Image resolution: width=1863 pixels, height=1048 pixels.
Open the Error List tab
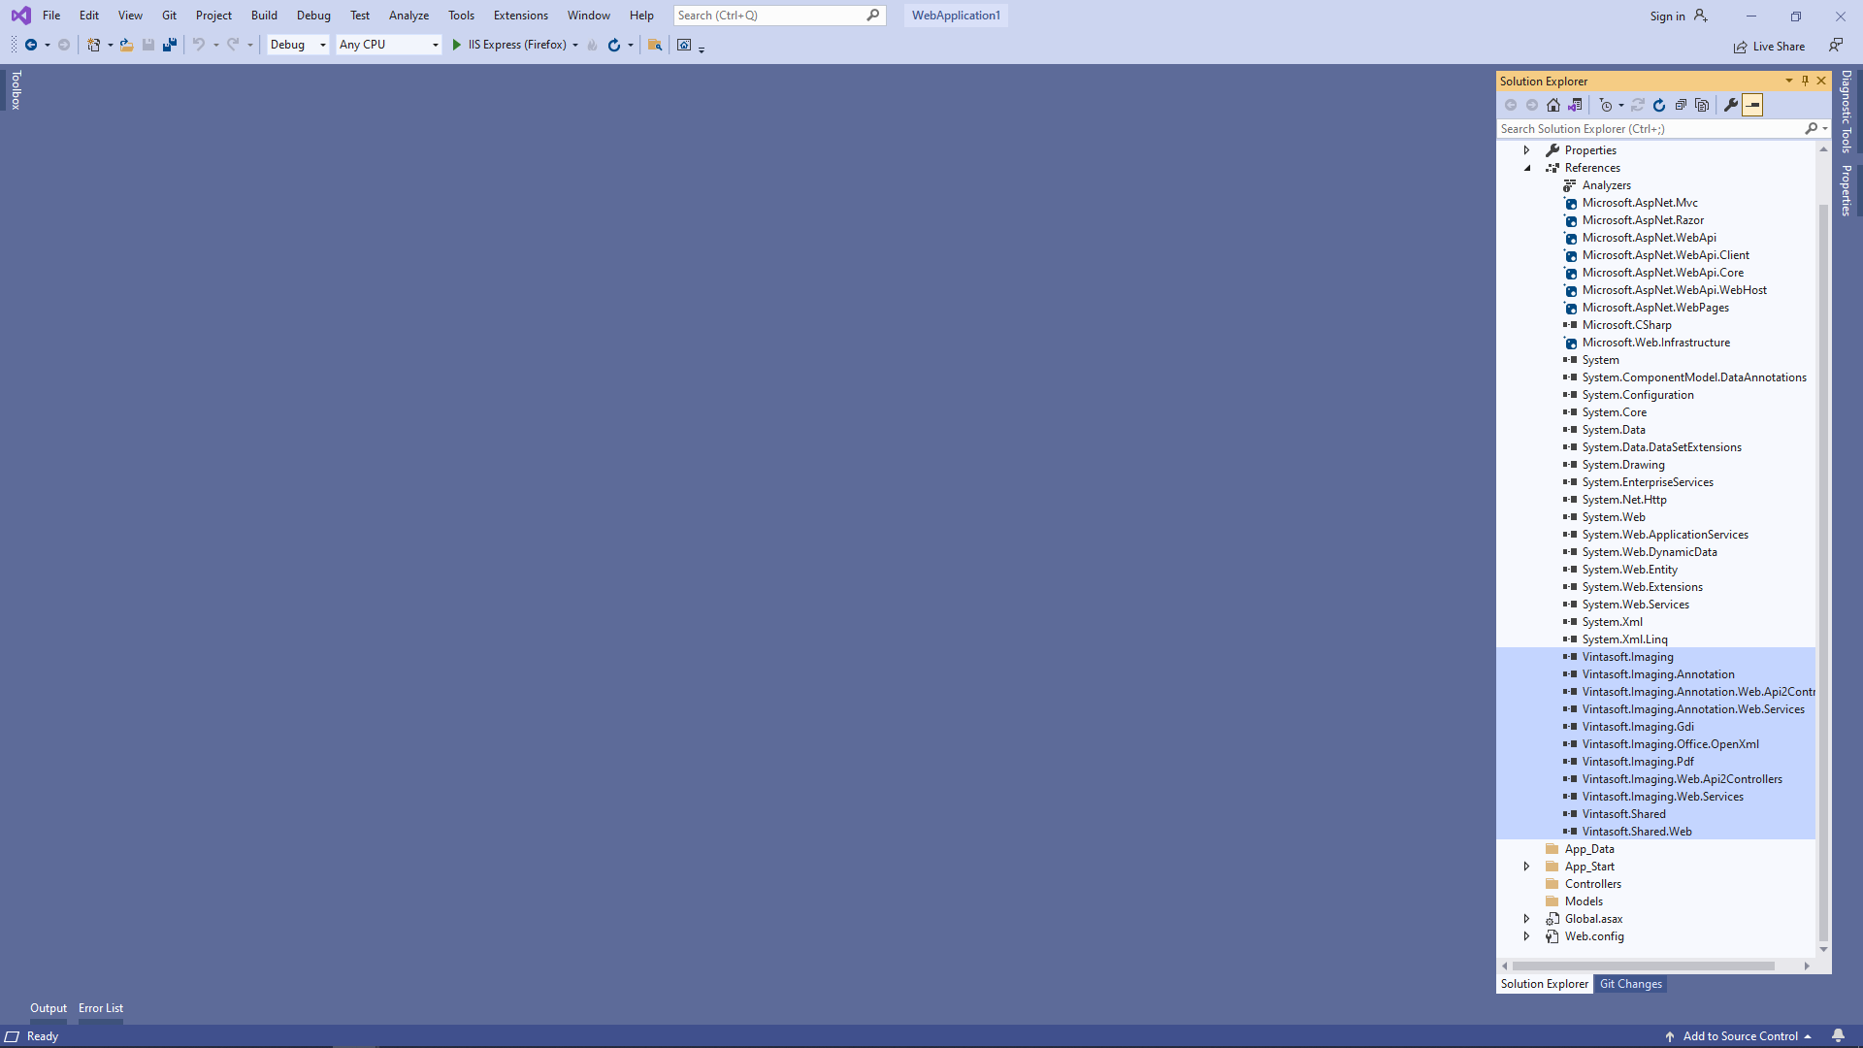pos(101,1008)
